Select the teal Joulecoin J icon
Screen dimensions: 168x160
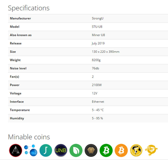pyautogui.click(x=46, y=150)
